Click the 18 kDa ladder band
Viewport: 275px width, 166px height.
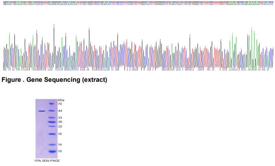pos(52,134)
